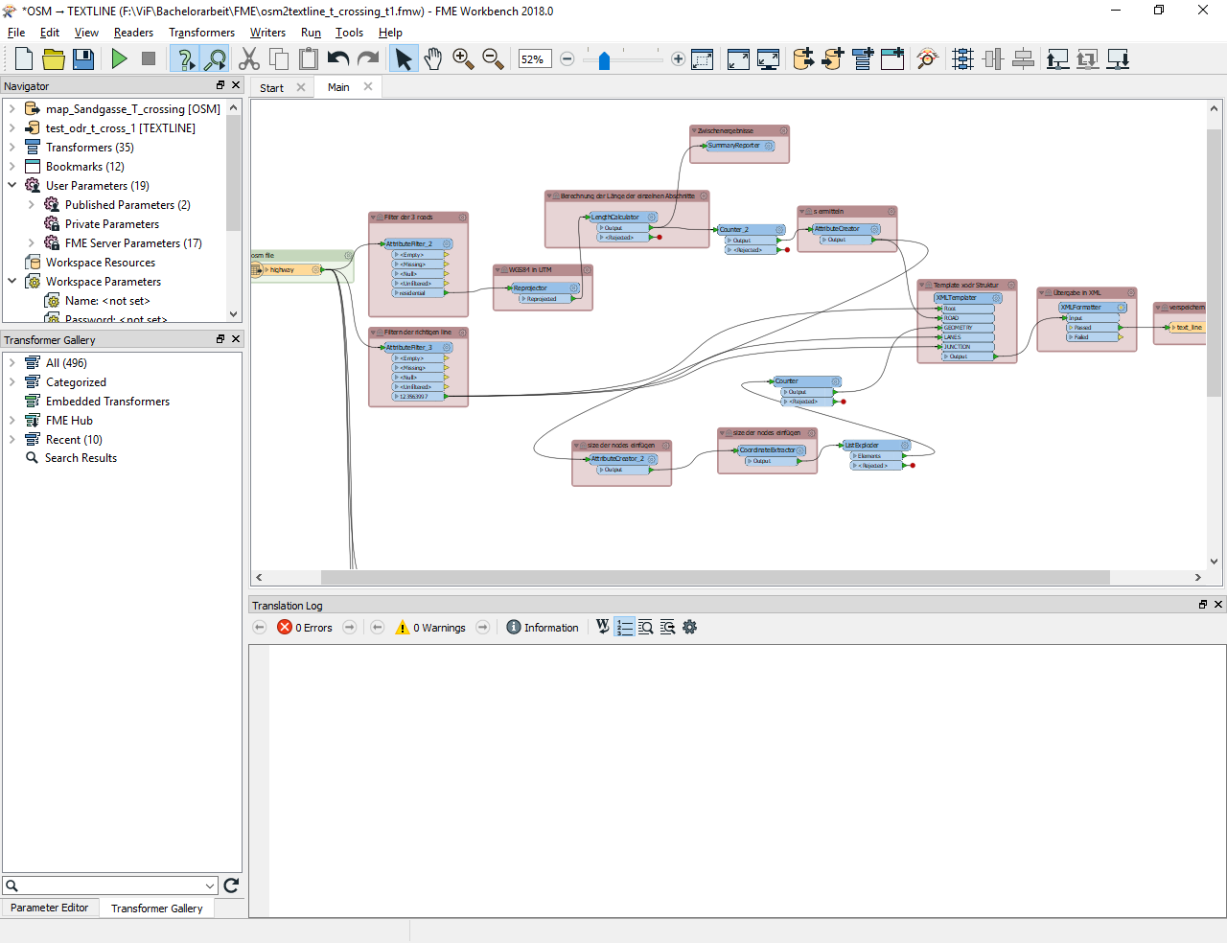
Task: Add a Writer with database arrow icon
Action: click(833, 59)
